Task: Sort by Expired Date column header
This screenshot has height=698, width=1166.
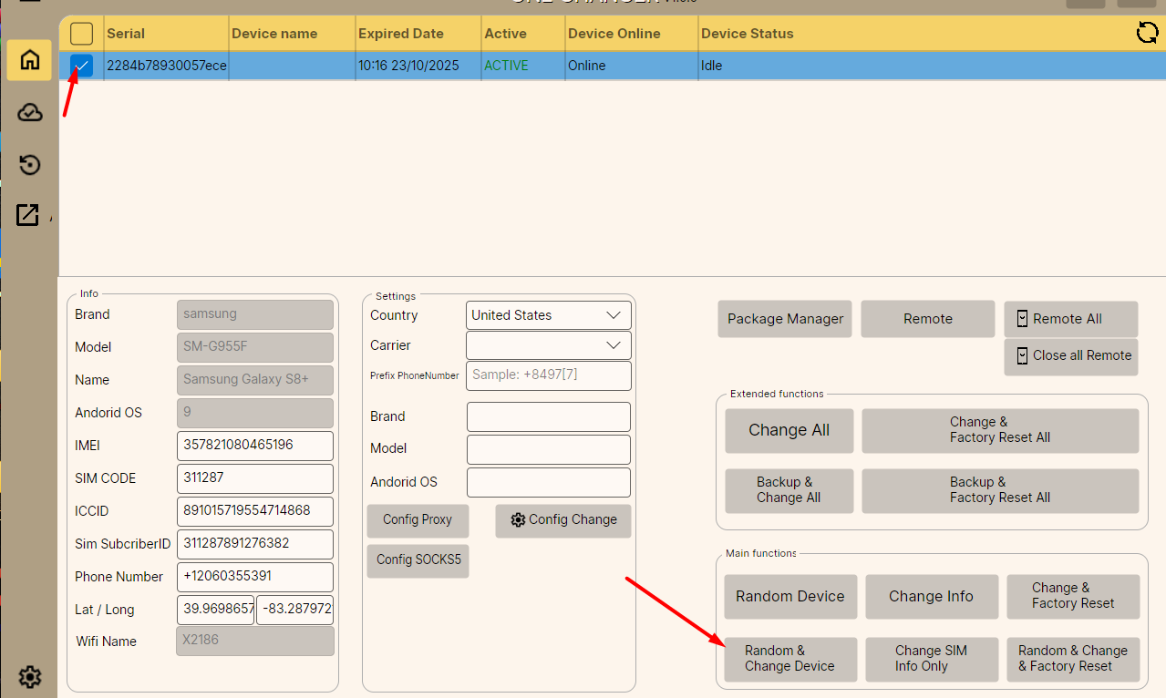Action: [x=401, y=34]
